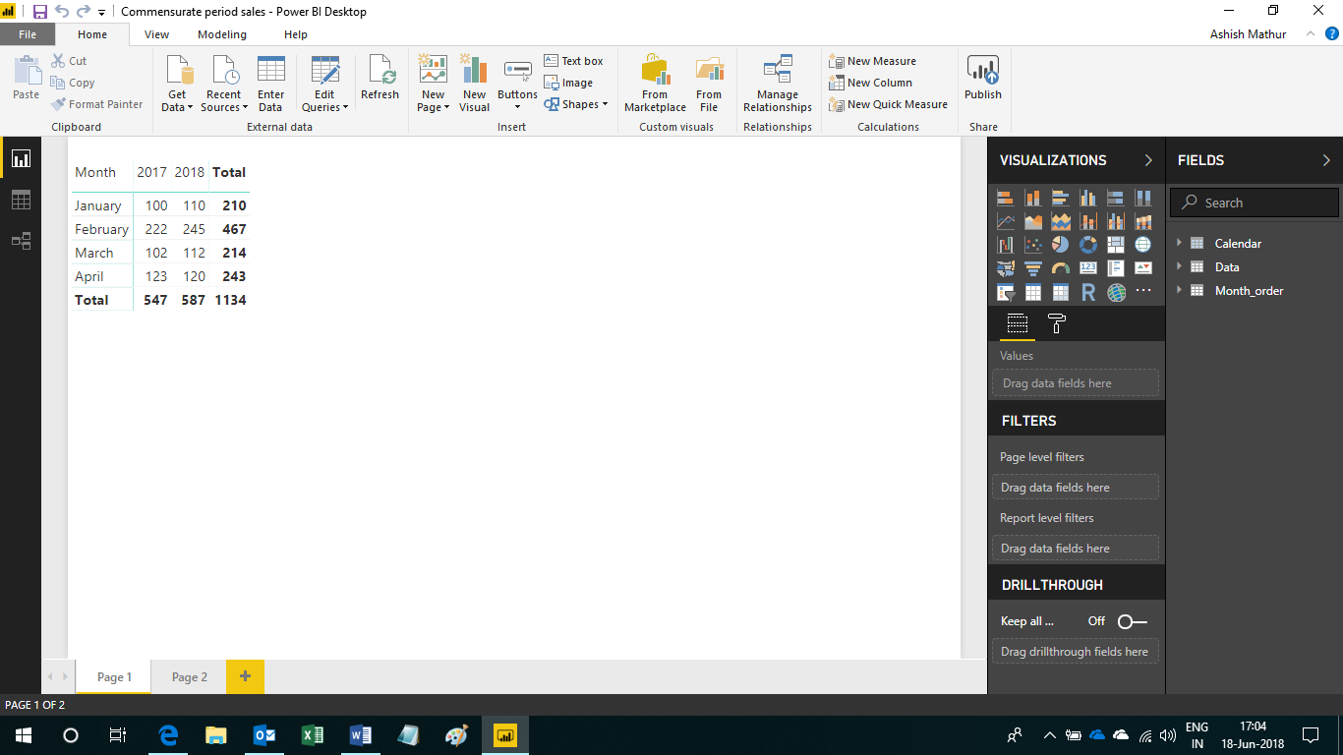Select the Clustered column chart visual
1343x755 pixels.
point(1088,198)
